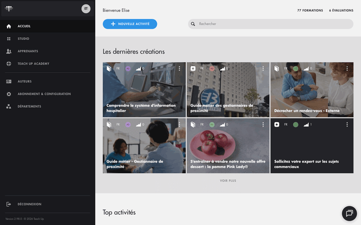Screen dimensions: 361x225
Task: Click plus-square icon on Sollicitez votre expert card
Action: [277, 124]
